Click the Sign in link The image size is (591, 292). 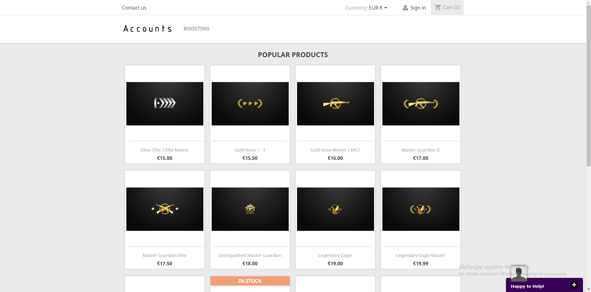tap(418, 8)
